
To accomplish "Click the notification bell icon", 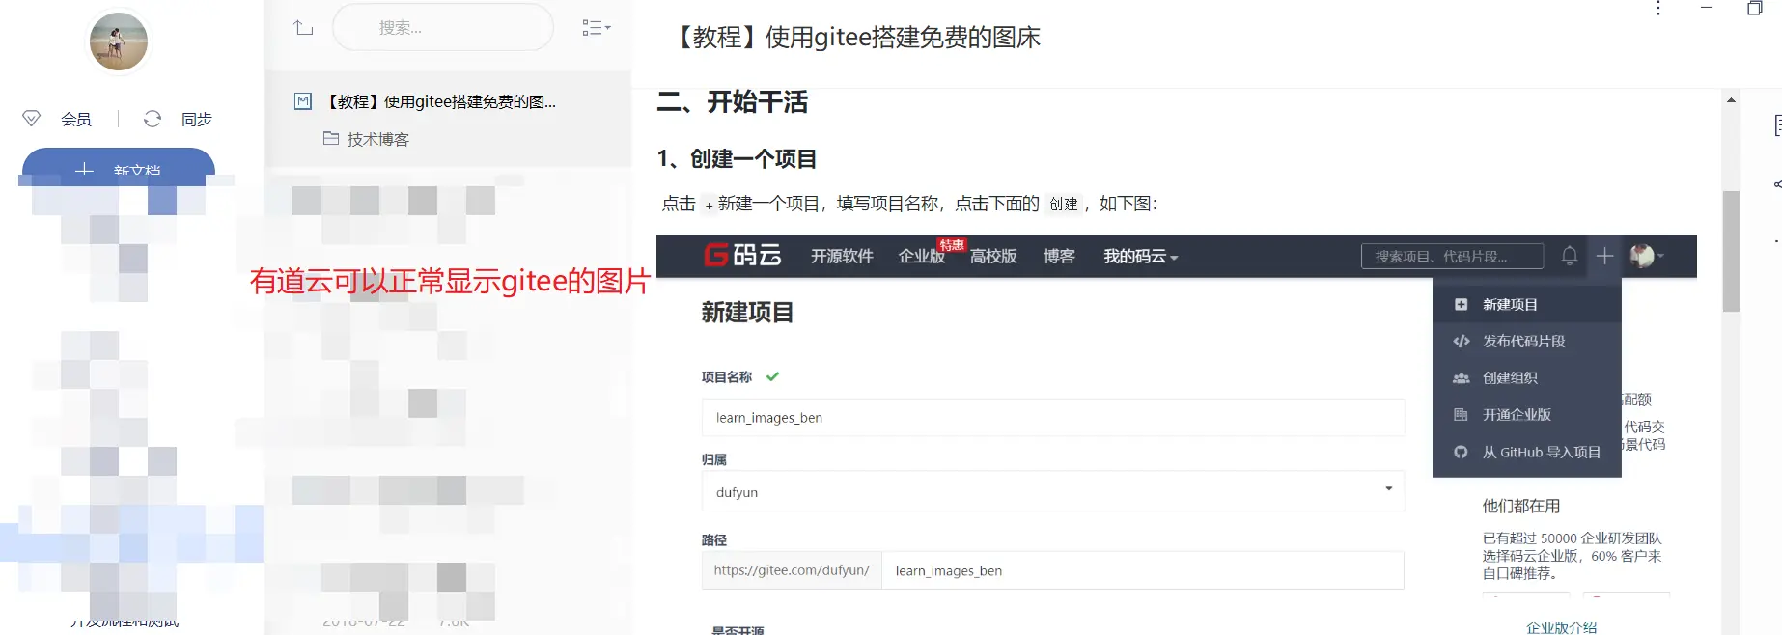I will [1570, 256].
